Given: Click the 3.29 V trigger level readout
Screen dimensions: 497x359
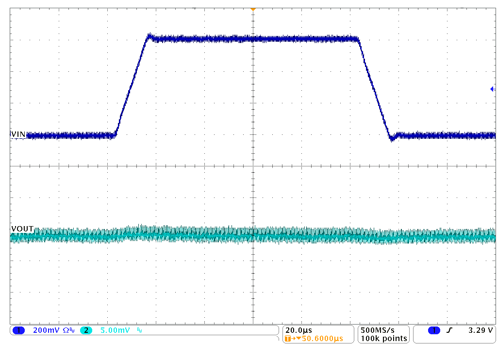Looking at the screenshot, I should [x=480, y=329].
